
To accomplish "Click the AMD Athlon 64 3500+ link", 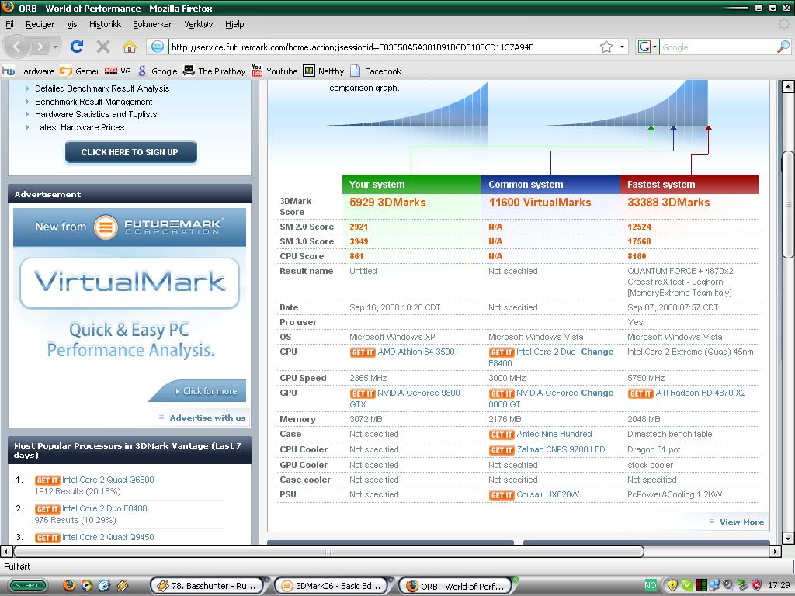I will click(x=418, y=352).
